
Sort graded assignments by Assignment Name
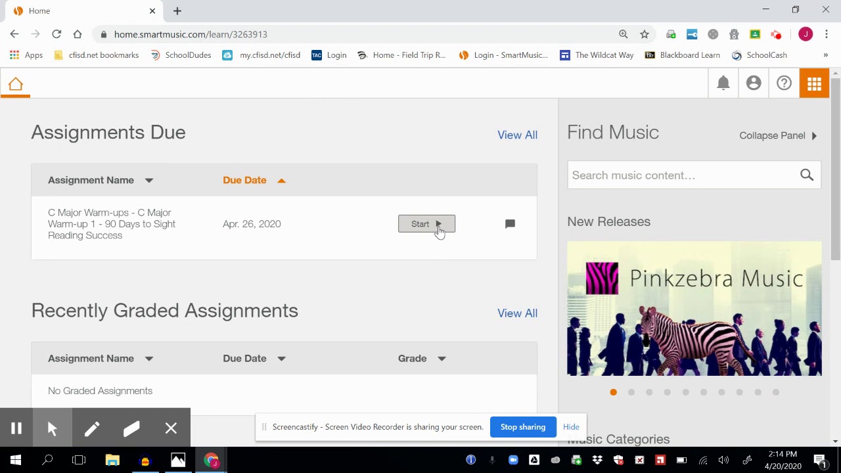(149, 358)
